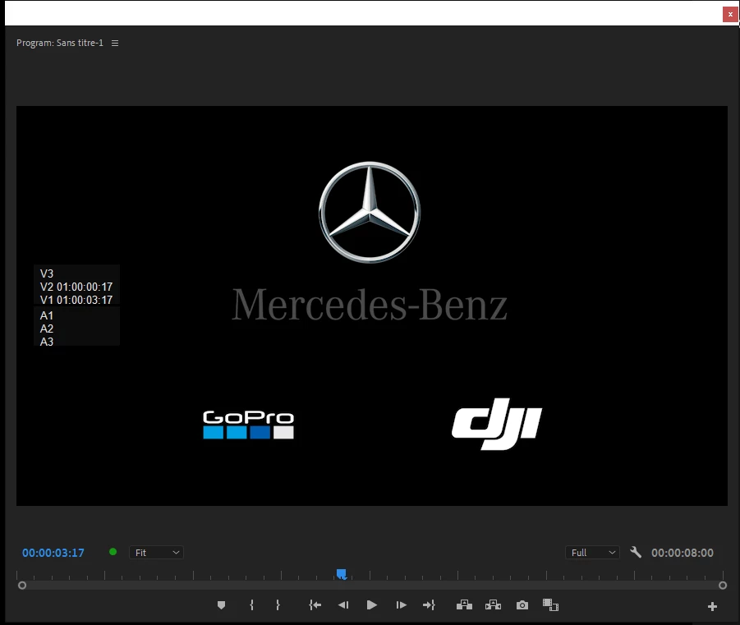Viewport: 740px width, 625px height.
Task: Click the DJI logo in the preview
Action: (x=496, y=424)
